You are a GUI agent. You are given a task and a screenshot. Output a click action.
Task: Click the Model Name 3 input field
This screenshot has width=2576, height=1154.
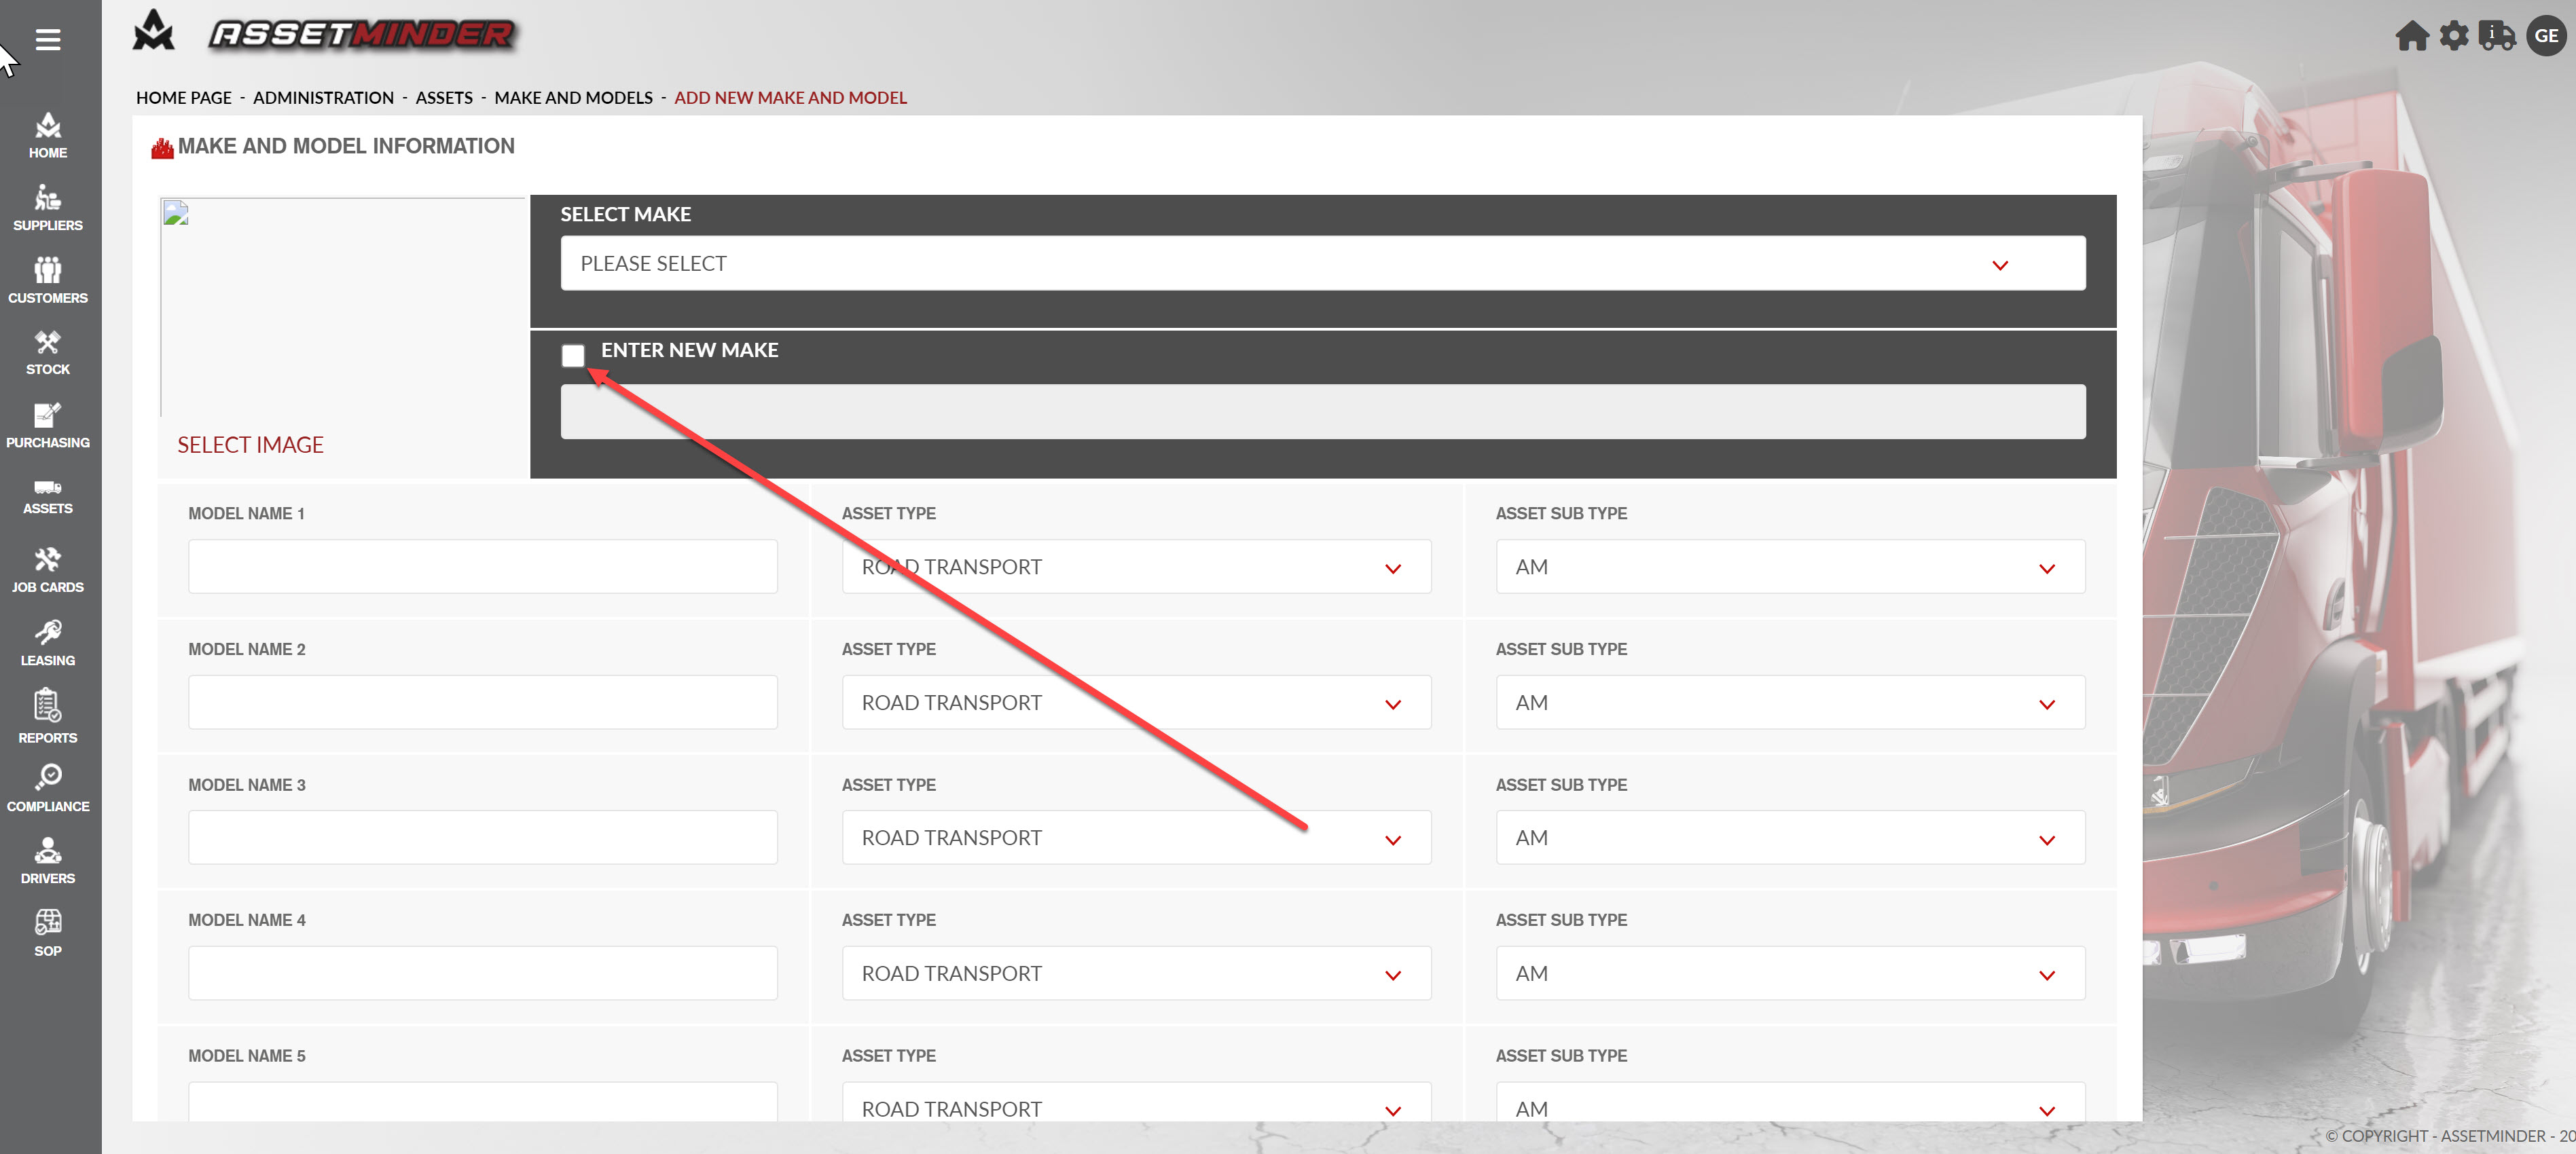tap(482, 837)
